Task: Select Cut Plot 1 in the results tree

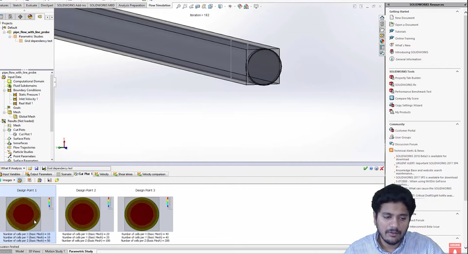Action: pos(25,134)
